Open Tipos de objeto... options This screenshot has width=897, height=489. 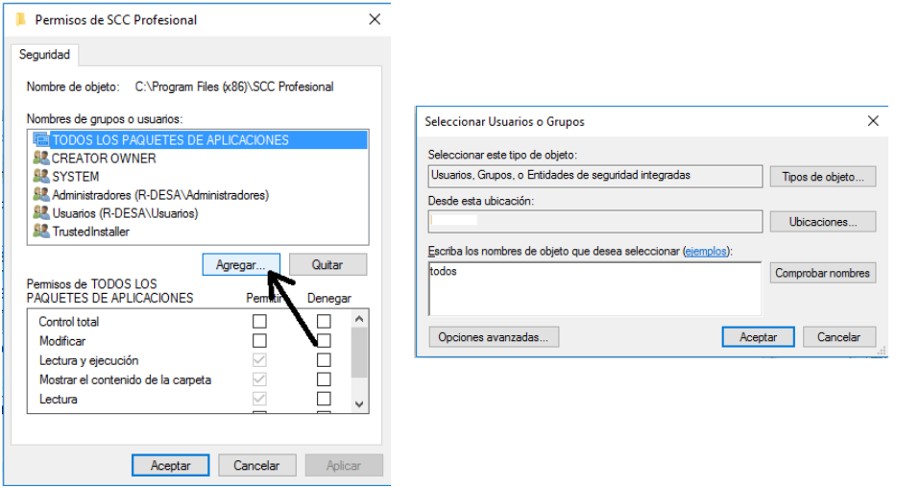822,177
